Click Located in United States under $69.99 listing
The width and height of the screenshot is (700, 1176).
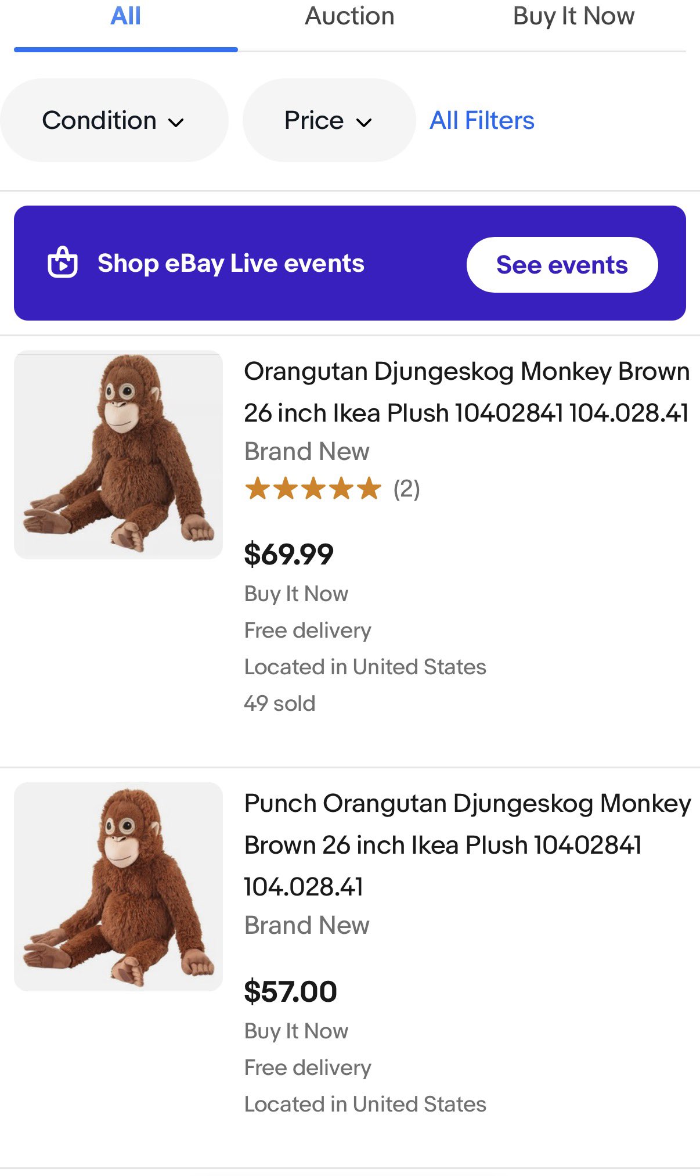[365, 667]
